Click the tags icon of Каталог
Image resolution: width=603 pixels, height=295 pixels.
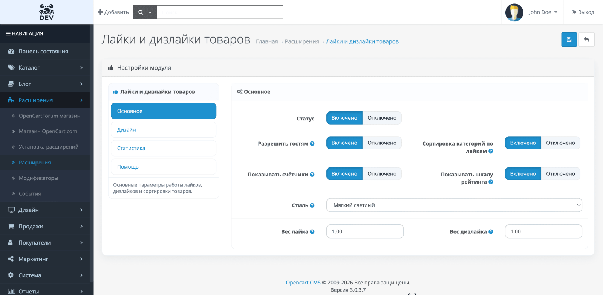click(11, 68)
